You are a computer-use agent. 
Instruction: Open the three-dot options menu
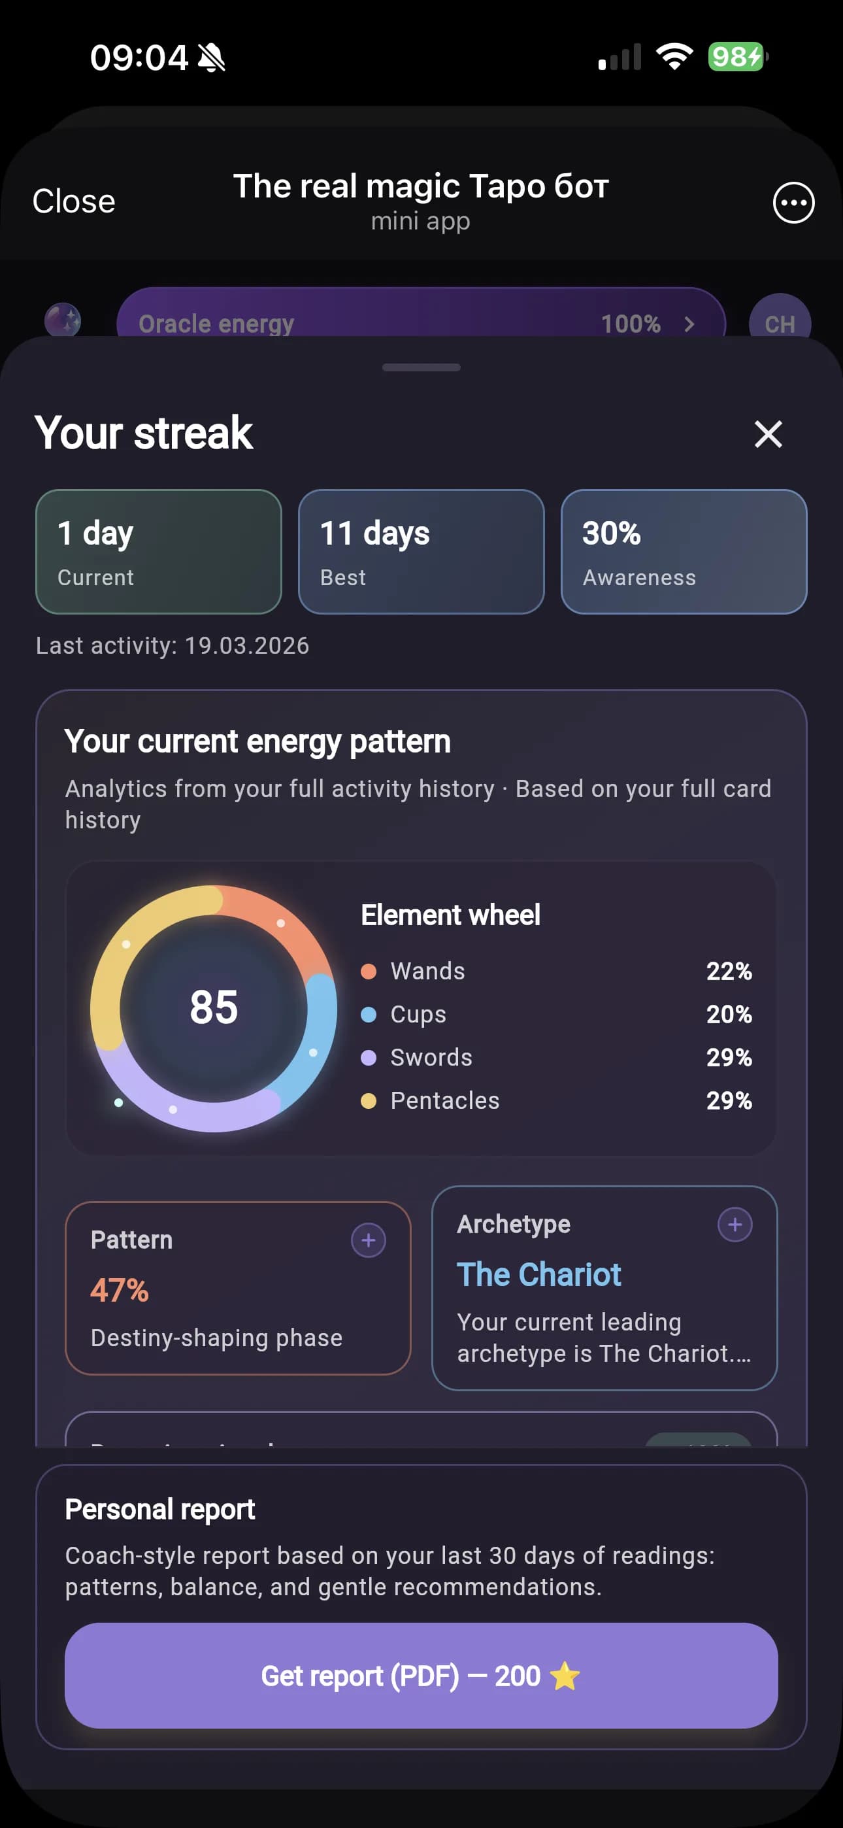coord(793,202)
